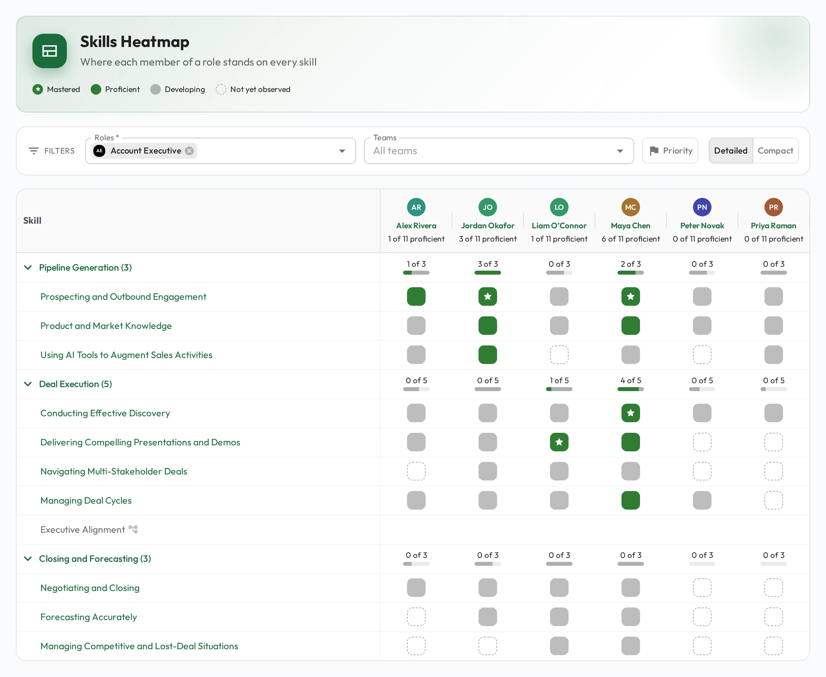The width and height of the screenshot is (826, 677).
Task: Click Alex Rivera's proficient Prospecting cell
Action: 416,297
